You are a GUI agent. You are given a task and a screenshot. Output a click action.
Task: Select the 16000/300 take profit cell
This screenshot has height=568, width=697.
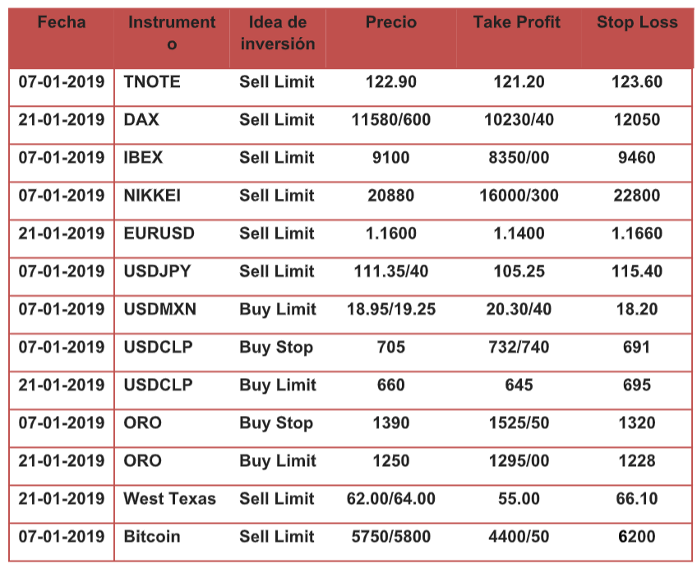pos(519,196)
